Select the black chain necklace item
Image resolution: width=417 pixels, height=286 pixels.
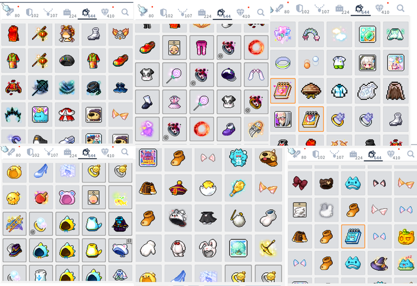pos(93,87)
